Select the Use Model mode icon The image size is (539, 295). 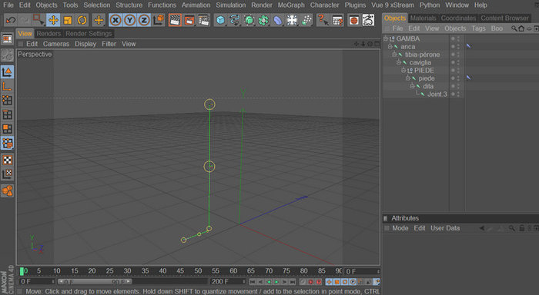(x=7, y=72)
